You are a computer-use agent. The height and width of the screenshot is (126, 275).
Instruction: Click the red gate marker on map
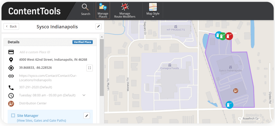coord(229,36)
